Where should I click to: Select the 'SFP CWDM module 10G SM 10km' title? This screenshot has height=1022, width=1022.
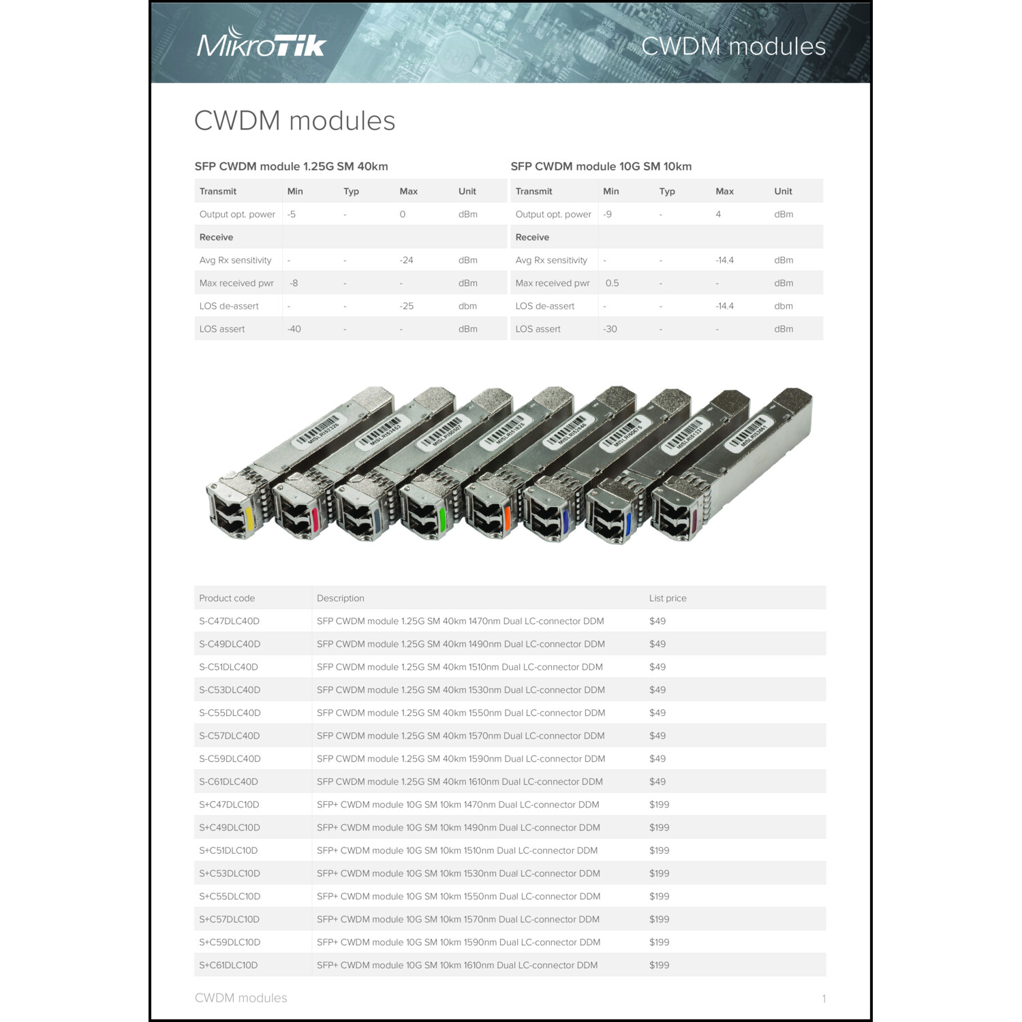click(601, 166)
